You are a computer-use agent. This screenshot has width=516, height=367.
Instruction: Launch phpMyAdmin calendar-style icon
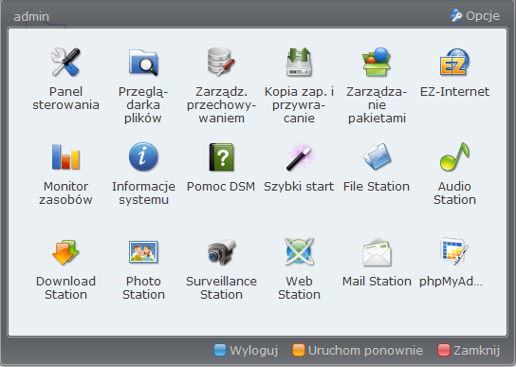[454, 252]
